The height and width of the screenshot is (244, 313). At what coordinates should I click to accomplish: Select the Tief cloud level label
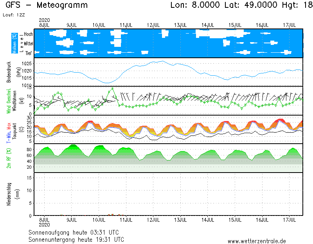coord(29,53)
